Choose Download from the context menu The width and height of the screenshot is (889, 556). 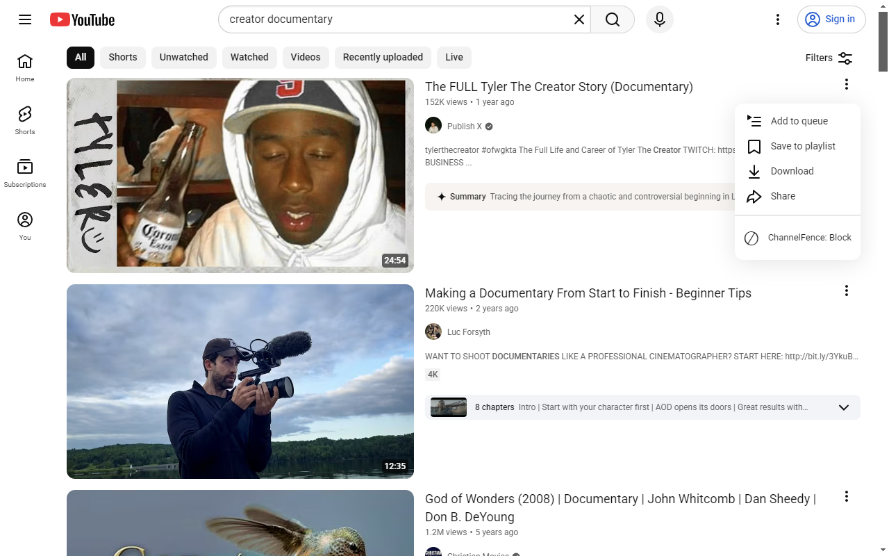point(797,171)
